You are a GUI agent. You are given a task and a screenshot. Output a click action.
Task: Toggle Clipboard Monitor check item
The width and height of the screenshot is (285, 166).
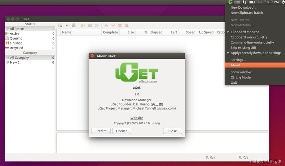(x=255, y=32)
